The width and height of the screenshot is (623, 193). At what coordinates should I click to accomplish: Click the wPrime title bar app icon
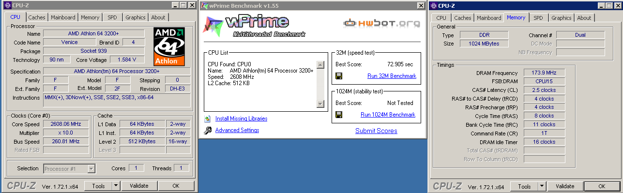tap(205, 5)
